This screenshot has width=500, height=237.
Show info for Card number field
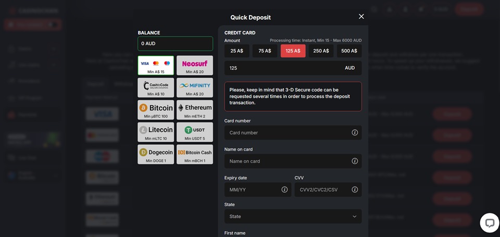[355, 132]
